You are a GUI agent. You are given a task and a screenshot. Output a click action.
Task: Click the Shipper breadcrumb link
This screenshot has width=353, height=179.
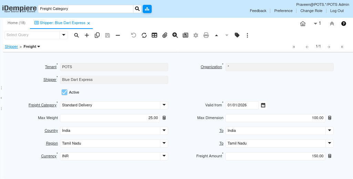click(11, 46)
